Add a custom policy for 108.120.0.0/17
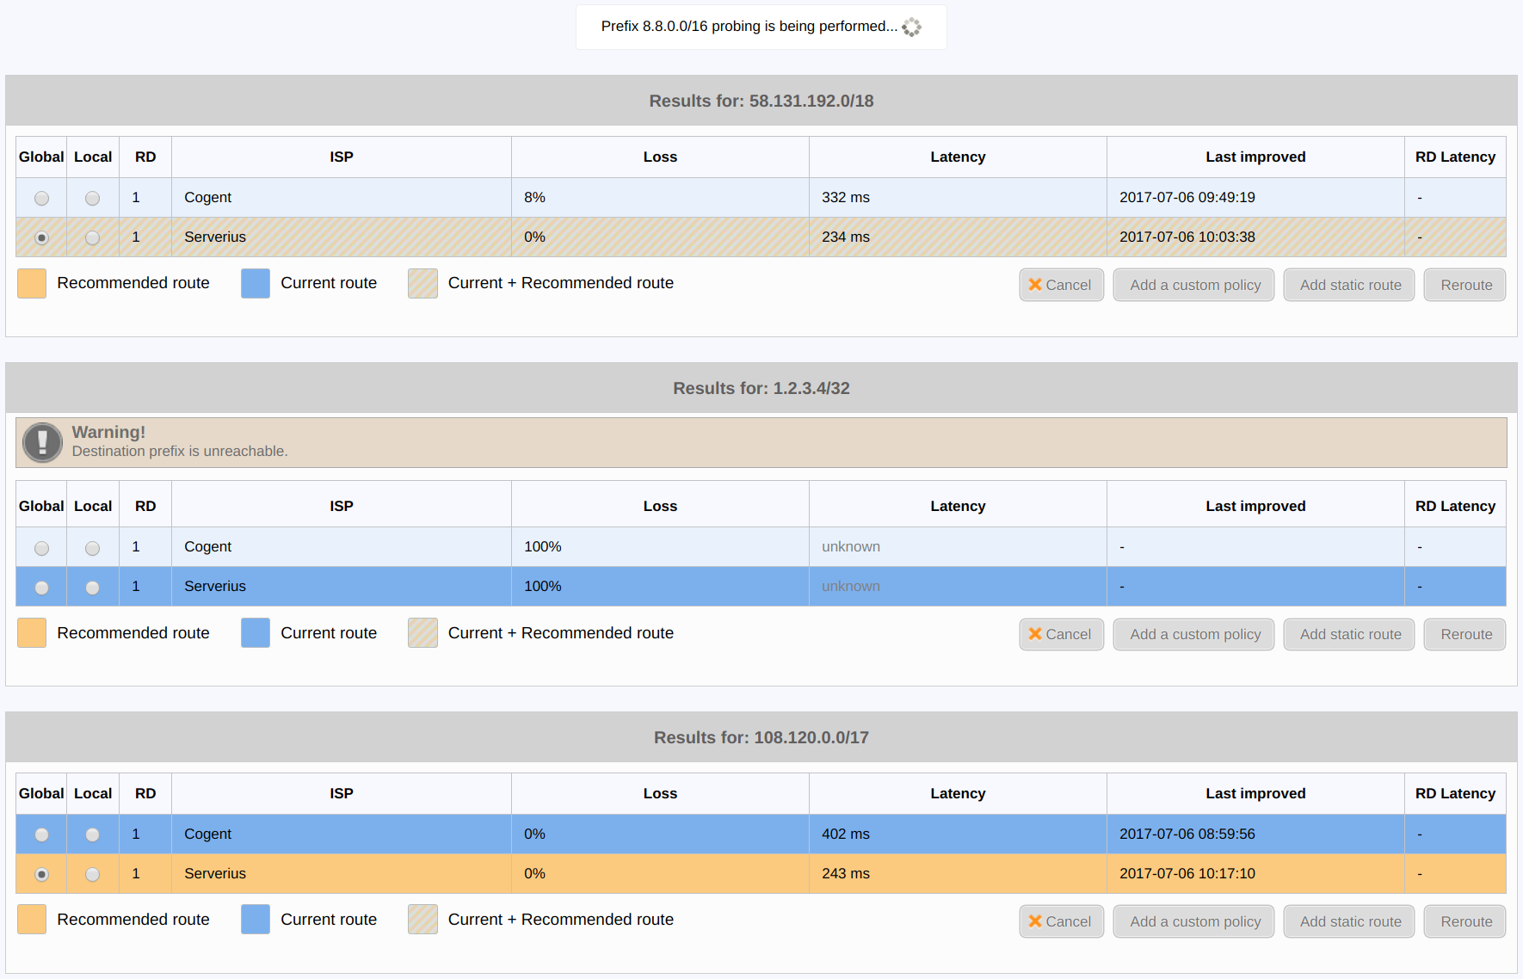The width and height of the screenshot is (1523, 979). [x=1193, y=921]
